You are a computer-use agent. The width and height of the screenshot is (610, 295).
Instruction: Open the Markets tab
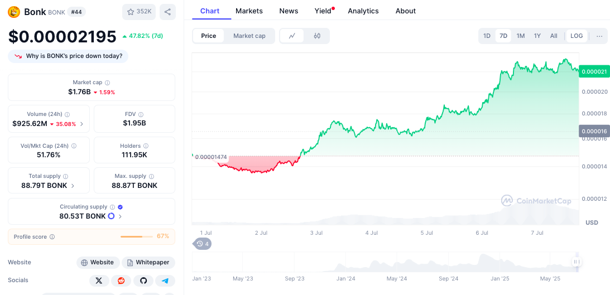pyautogui.click(x=249, y=11)
